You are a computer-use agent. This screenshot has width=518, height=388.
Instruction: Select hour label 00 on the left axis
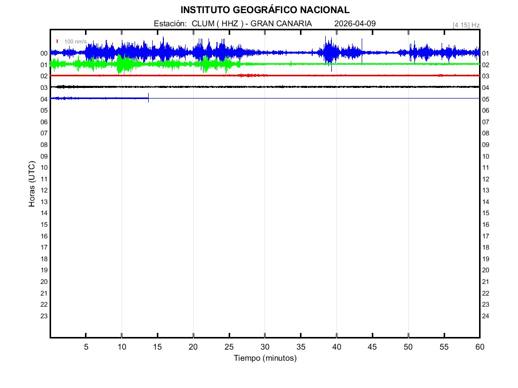[x=44, y=53]
